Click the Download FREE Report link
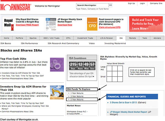The width and height of the screenshot is (165, 121). click(27, 25)
